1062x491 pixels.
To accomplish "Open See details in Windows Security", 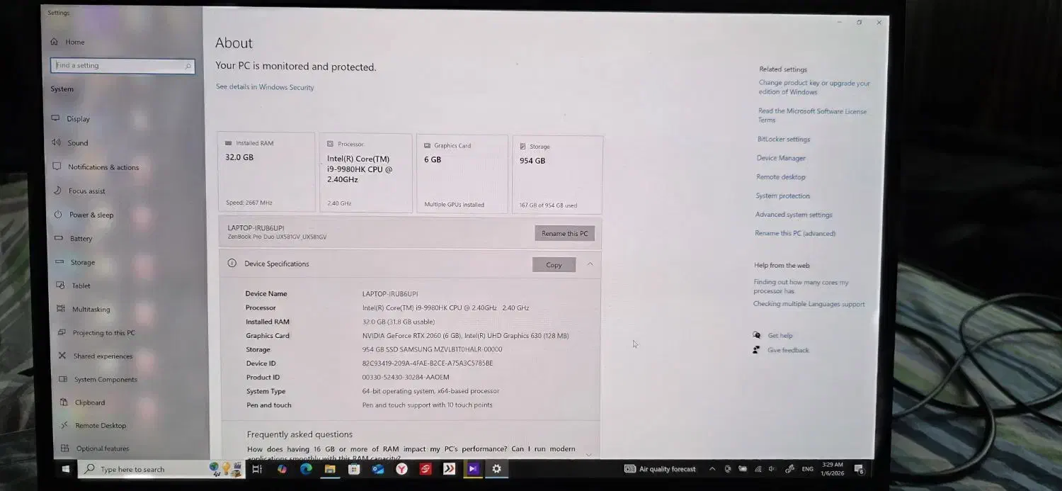I will (265, 88).
